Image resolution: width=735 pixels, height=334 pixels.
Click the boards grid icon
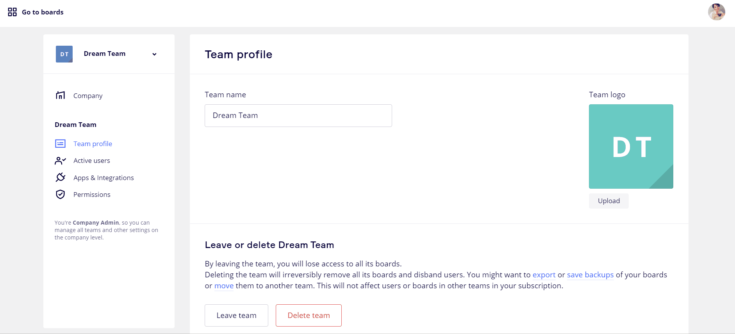pyautogui.click(x=12, y=12)
